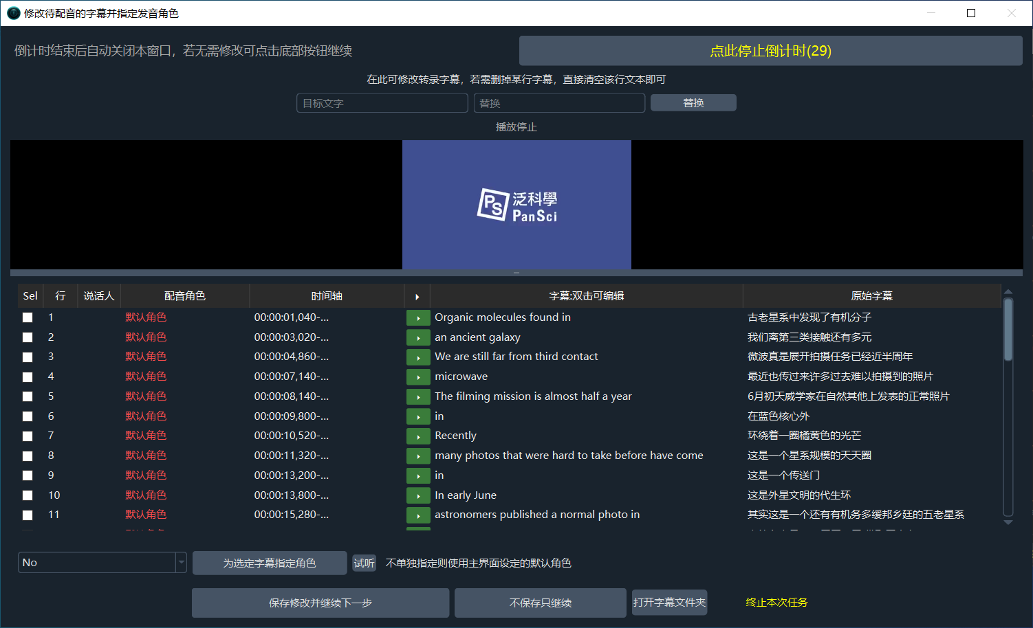Click the 行 column header

point(61,296)
